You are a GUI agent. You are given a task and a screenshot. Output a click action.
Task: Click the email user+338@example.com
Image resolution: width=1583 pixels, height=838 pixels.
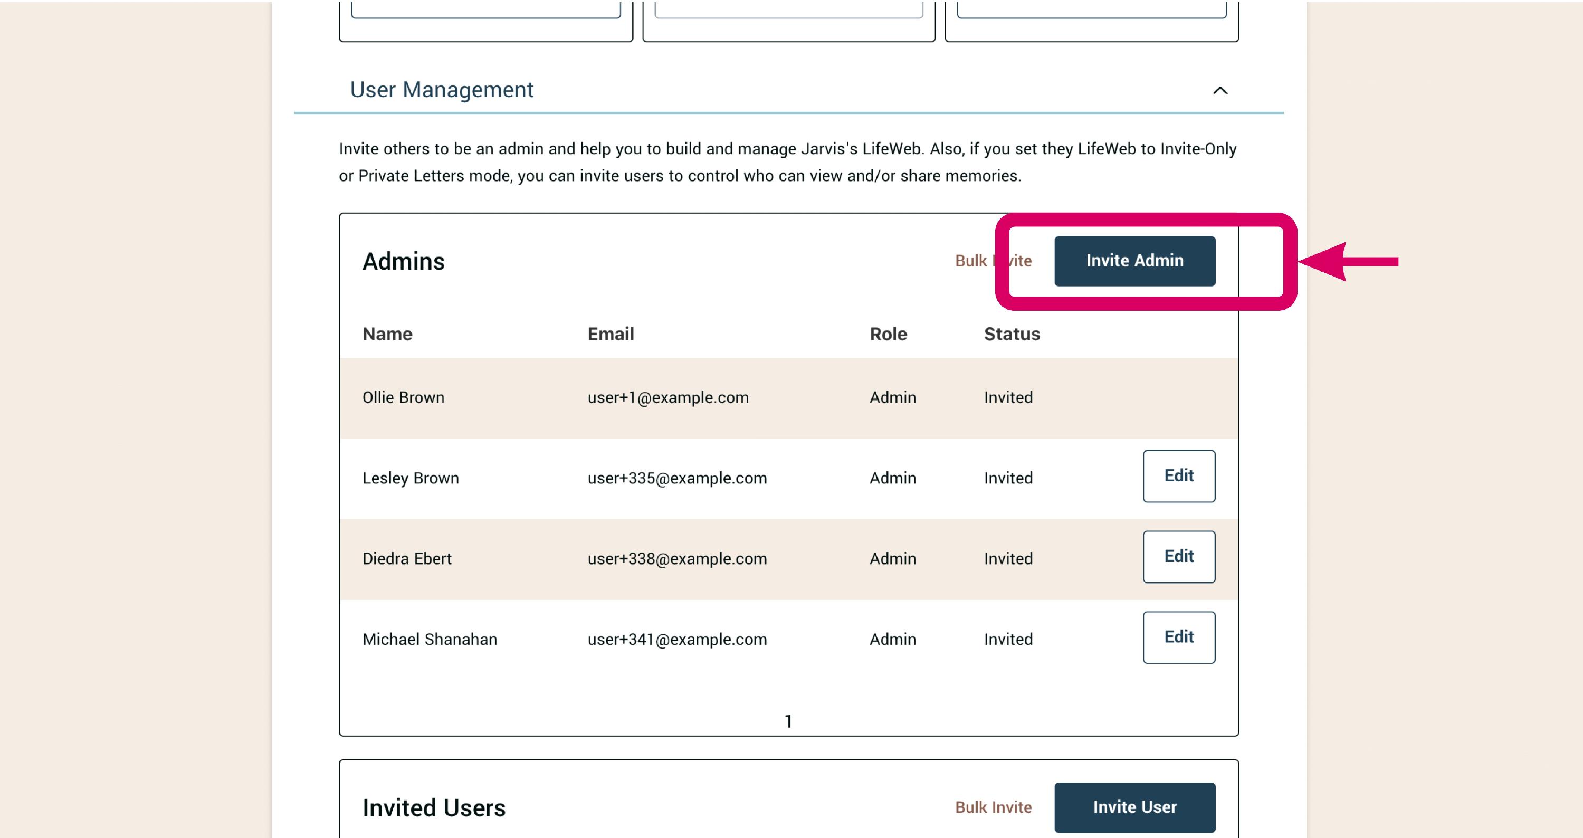[676, 558]
